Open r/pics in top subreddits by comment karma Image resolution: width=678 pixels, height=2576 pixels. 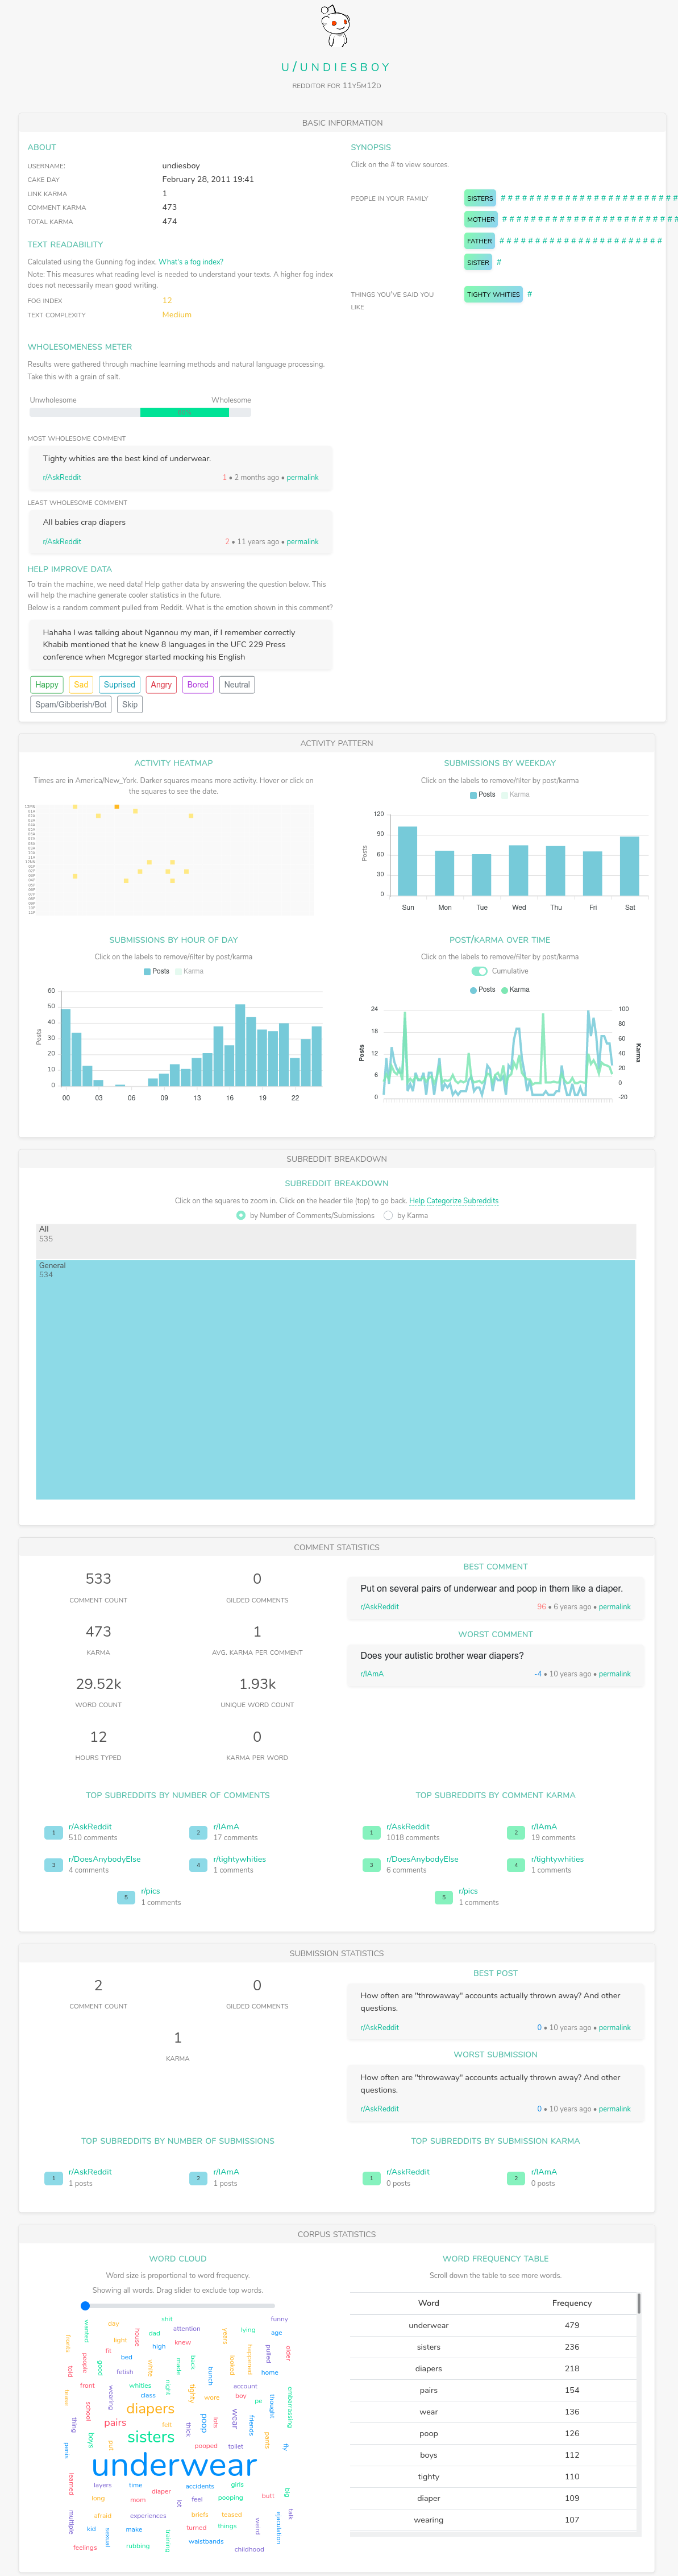point(469,1891)
